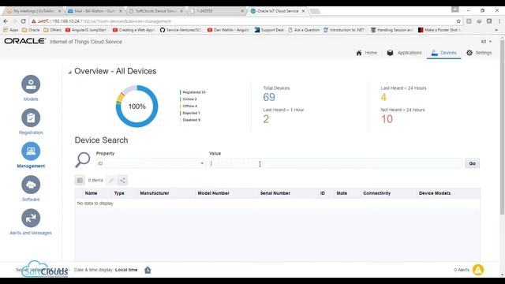Open Chrome menu three-dots icon
This screenshot has height=284, width=505.
pos(499,21)
